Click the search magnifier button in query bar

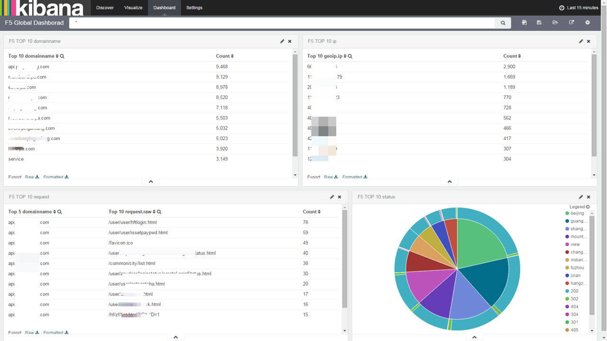(x=503, y=23)
